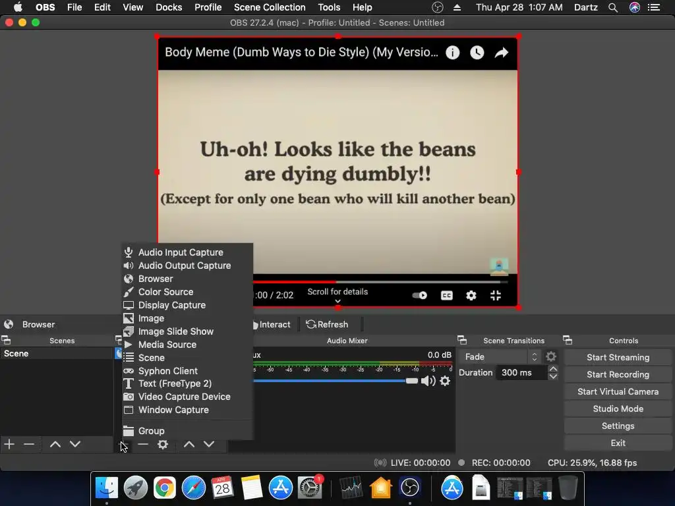Toggle closed captions CC button

coord(447,295)
